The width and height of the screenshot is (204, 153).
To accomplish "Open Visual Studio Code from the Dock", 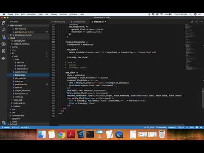I will (x=81, y=134).
